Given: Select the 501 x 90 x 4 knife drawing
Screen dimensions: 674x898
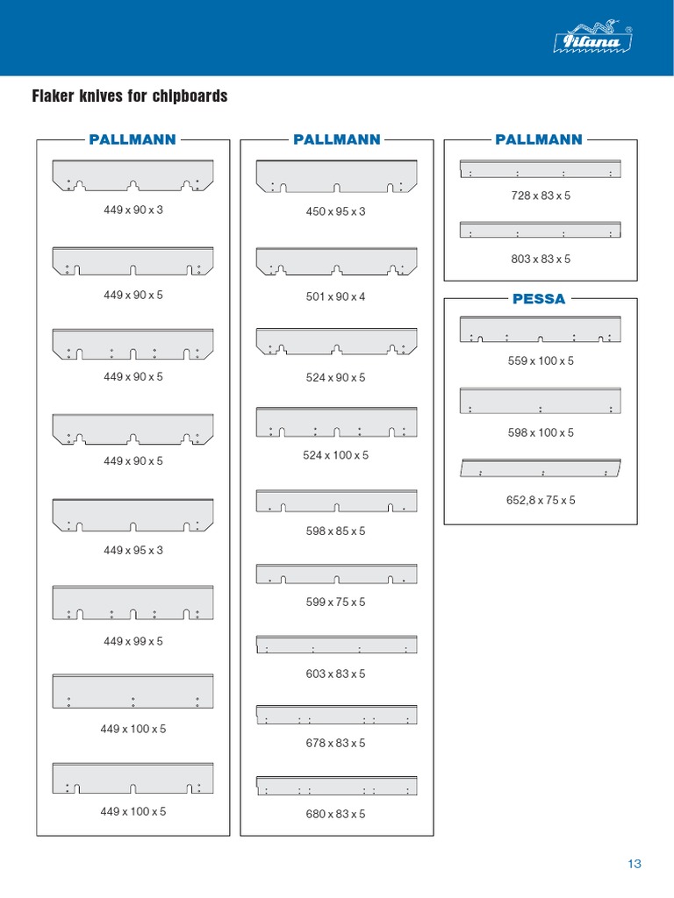Looking at the screenshot, I should [x=337, y=261].
